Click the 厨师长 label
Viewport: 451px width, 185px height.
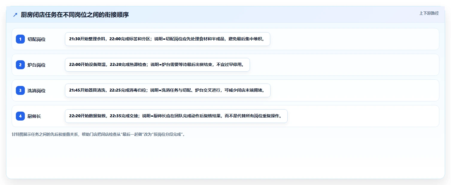tap(34, 116)
